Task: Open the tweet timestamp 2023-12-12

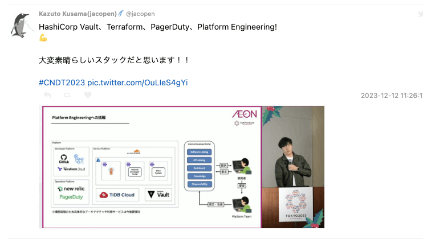Action: (x=392, y=95)
